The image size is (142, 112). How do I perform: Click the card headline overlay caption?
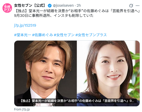[77, 101]
